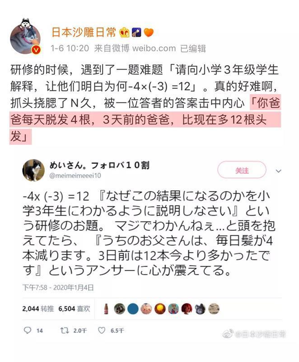Open the 日本沙雕日常 account name

coord(84,32)
